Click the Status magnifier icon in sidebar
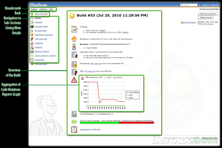 click(32, 18)
